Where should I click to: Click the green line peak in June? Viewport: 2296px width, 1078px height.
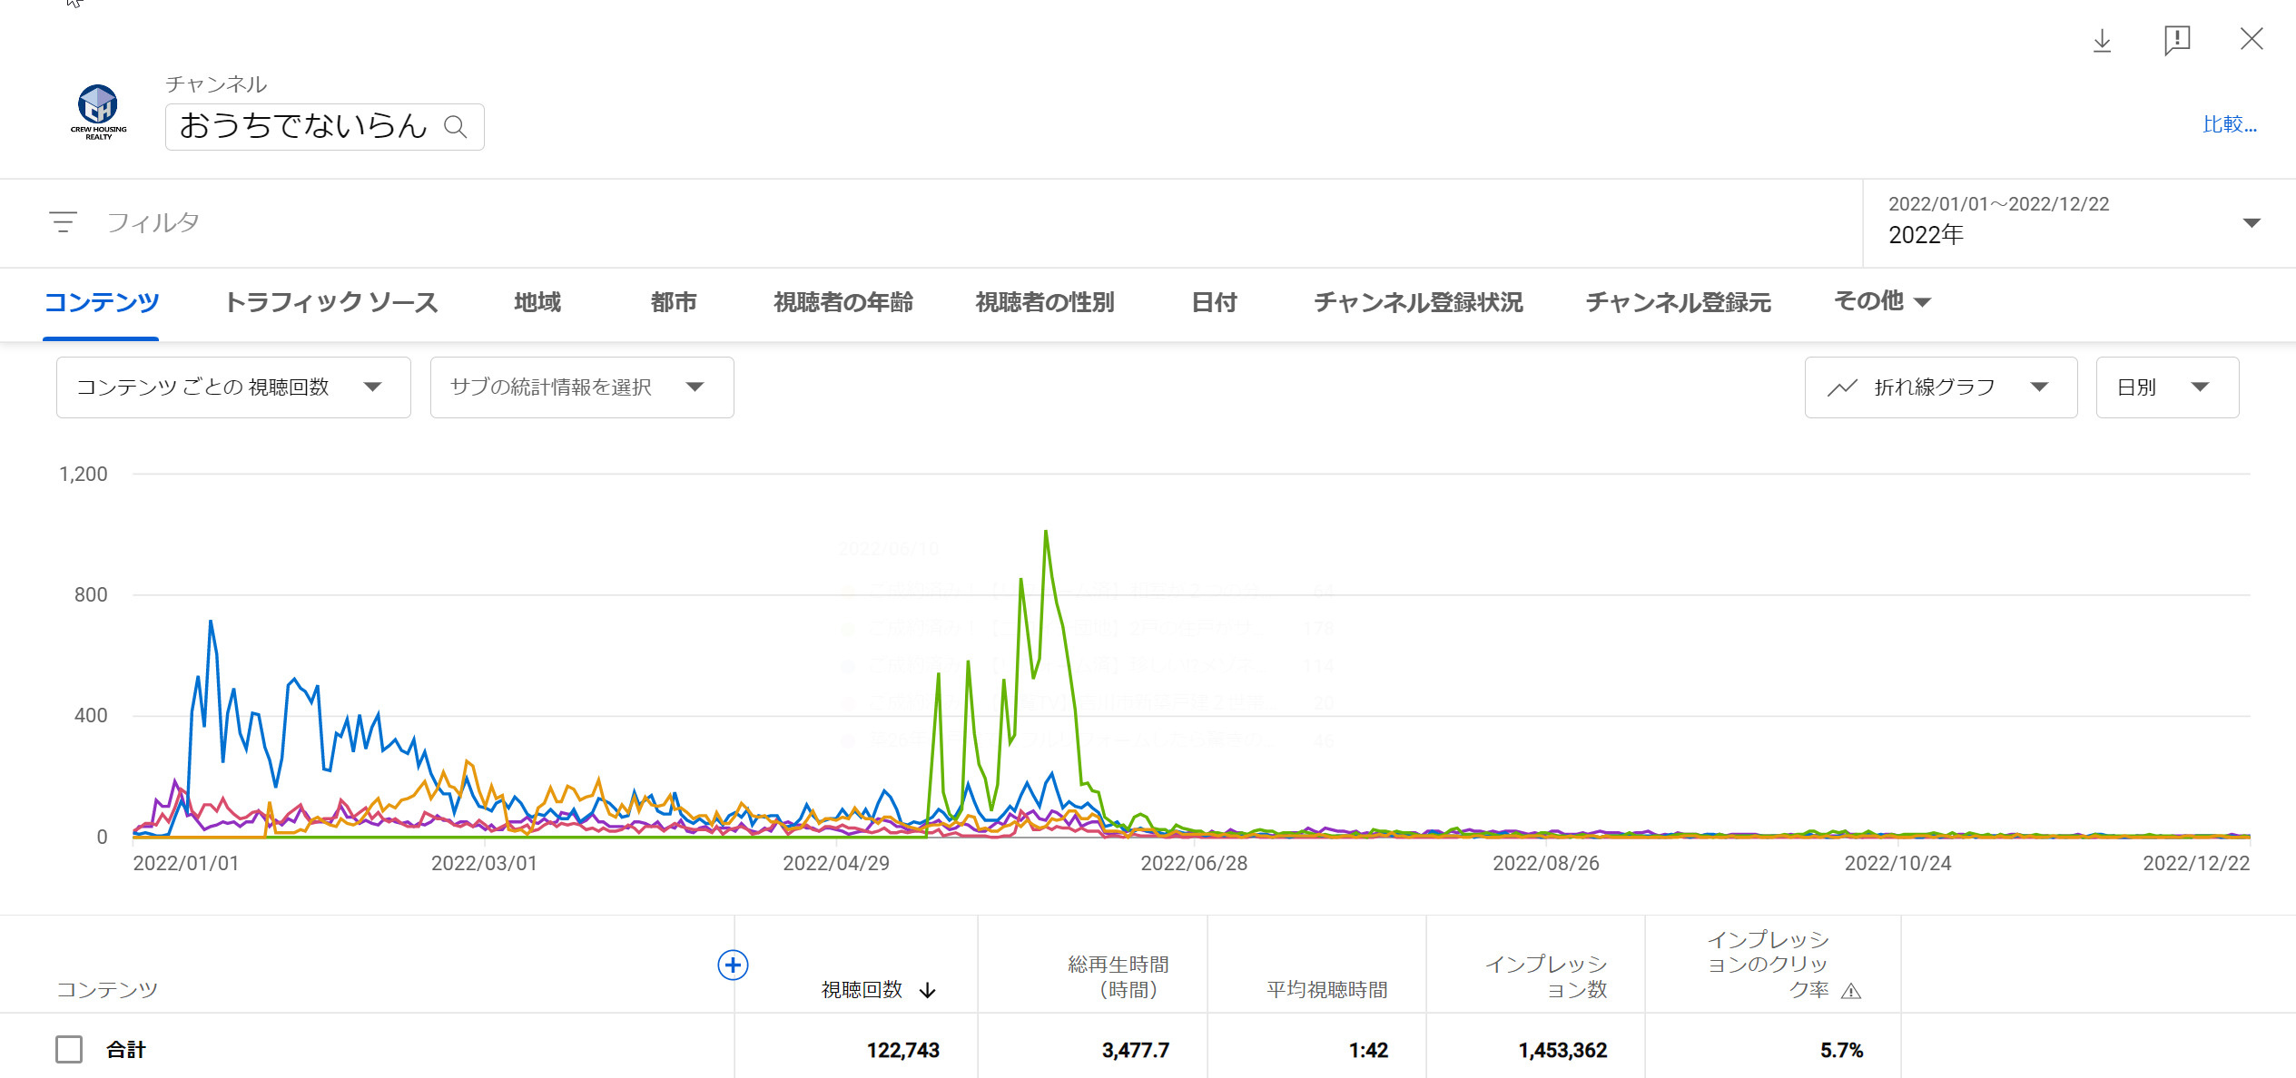coord(1046,532)
